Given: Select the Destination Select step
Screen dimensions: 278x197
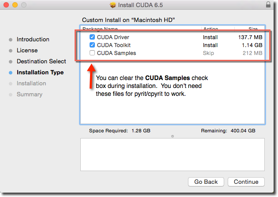Looking at the screenshot, I should pyautogui.click(x=41, y=61).
